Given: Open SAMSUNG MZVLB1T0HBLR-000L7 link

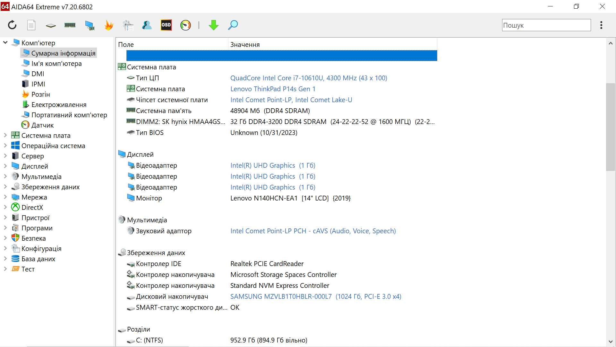Looking at the screenshot, I should point(316,297).
